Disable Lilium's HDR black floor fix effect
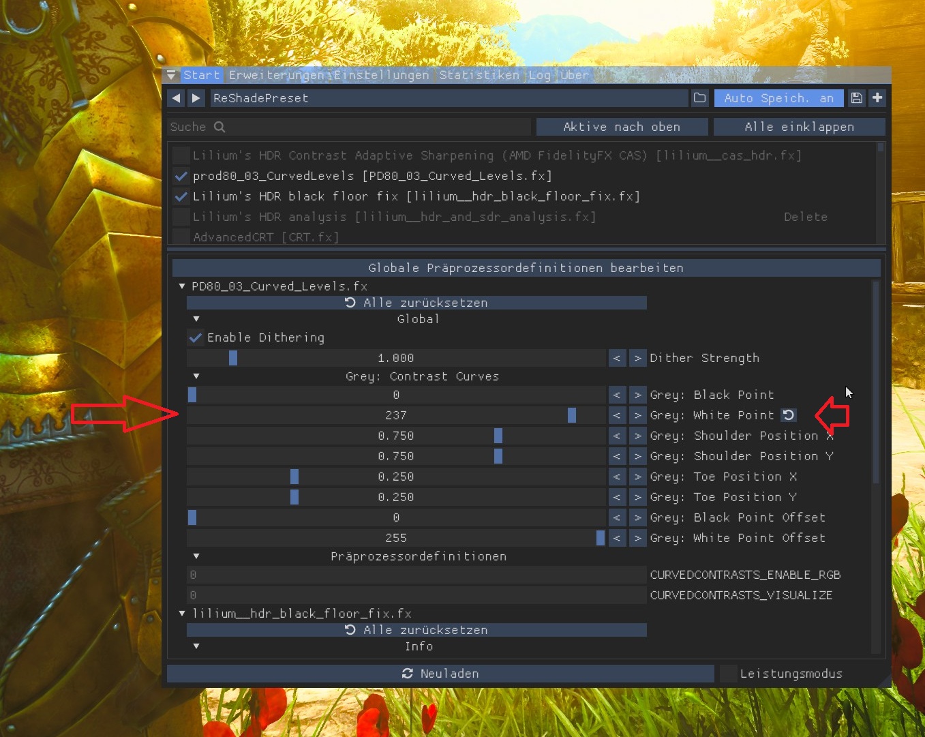 [181, 196]
